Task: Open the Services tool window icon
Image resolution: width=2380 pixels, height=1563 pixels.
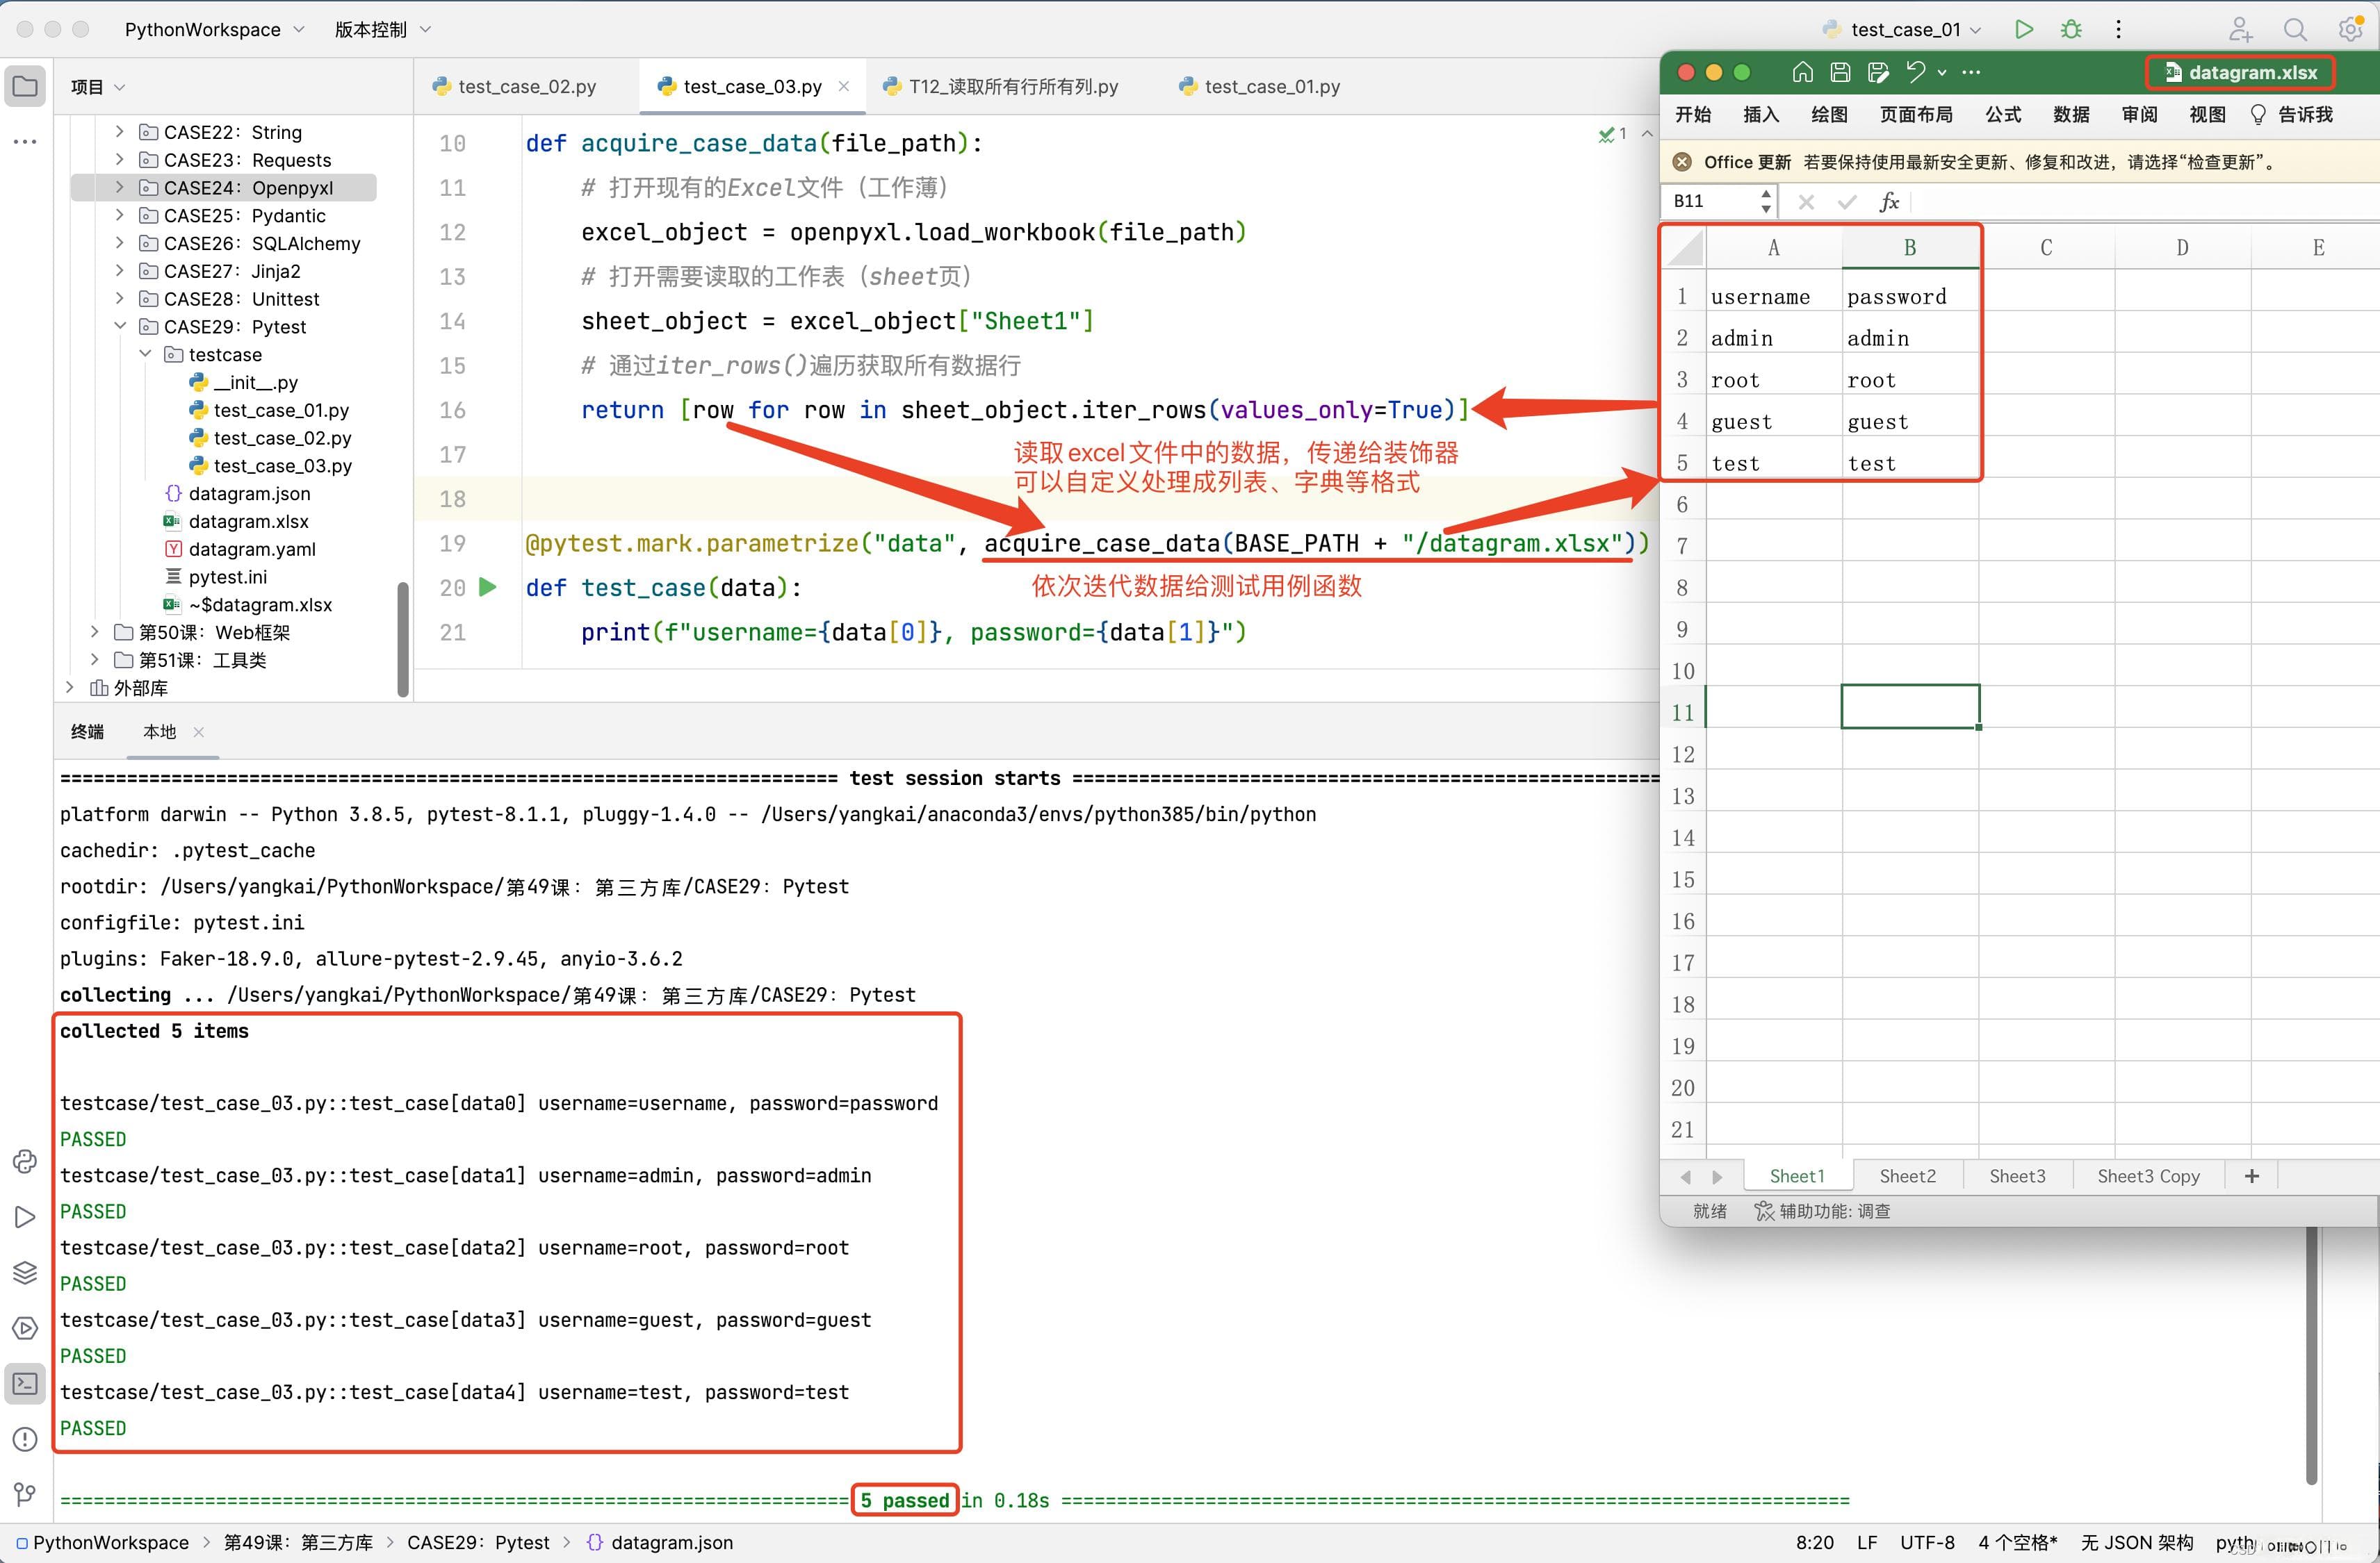Action: [25, 1328]
